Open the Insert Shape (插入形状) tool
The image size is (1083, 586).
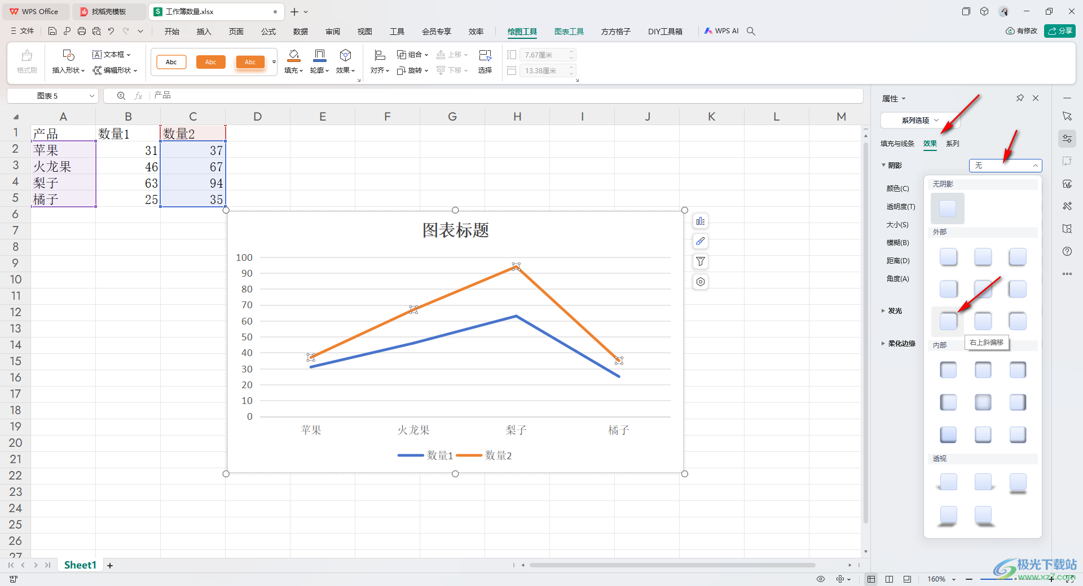[68, 62]
